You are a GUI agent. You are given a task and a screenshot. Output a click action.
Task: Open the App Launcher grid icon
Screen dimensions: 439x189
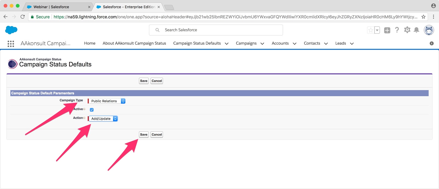11,44
